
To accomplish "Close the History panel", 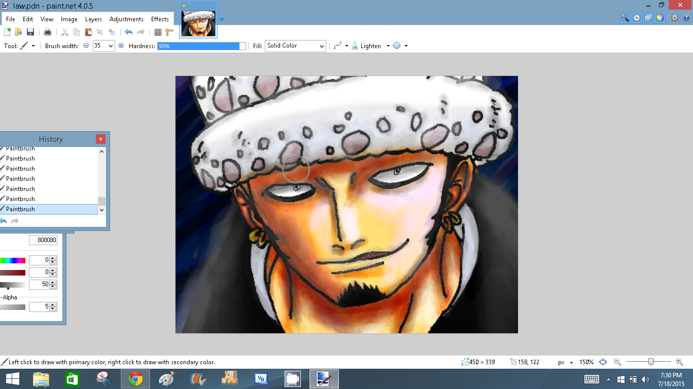I will [x=101, y=139].
